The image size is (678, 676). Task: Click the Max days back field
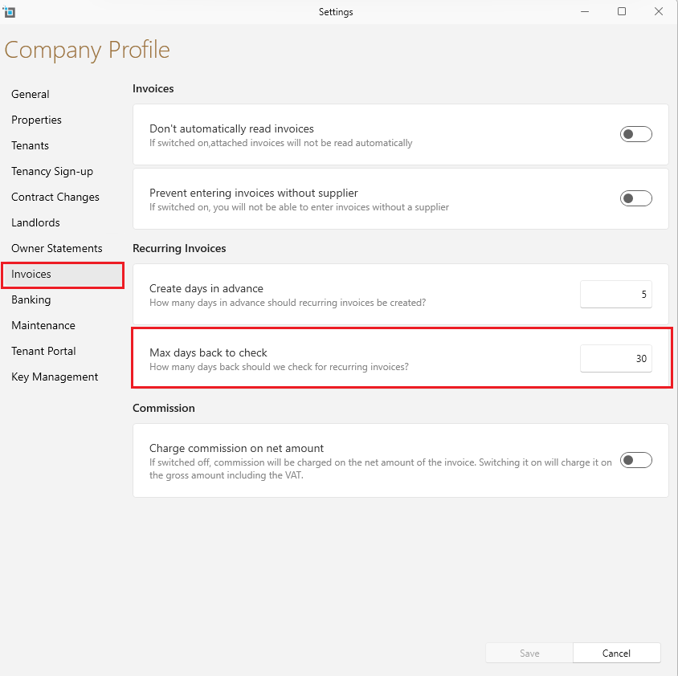point(615,358)
